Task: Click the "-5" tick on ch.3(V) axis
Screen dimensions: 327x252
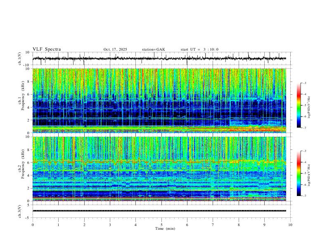Action: point(28,218)
